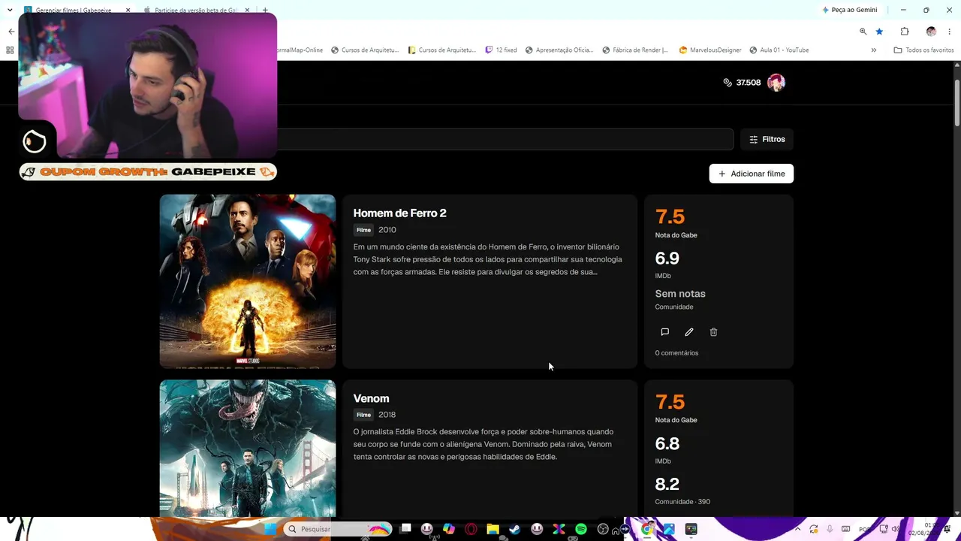
Task: Open comments for Homem de Ferro 2
Action: [x=664, y=332]
